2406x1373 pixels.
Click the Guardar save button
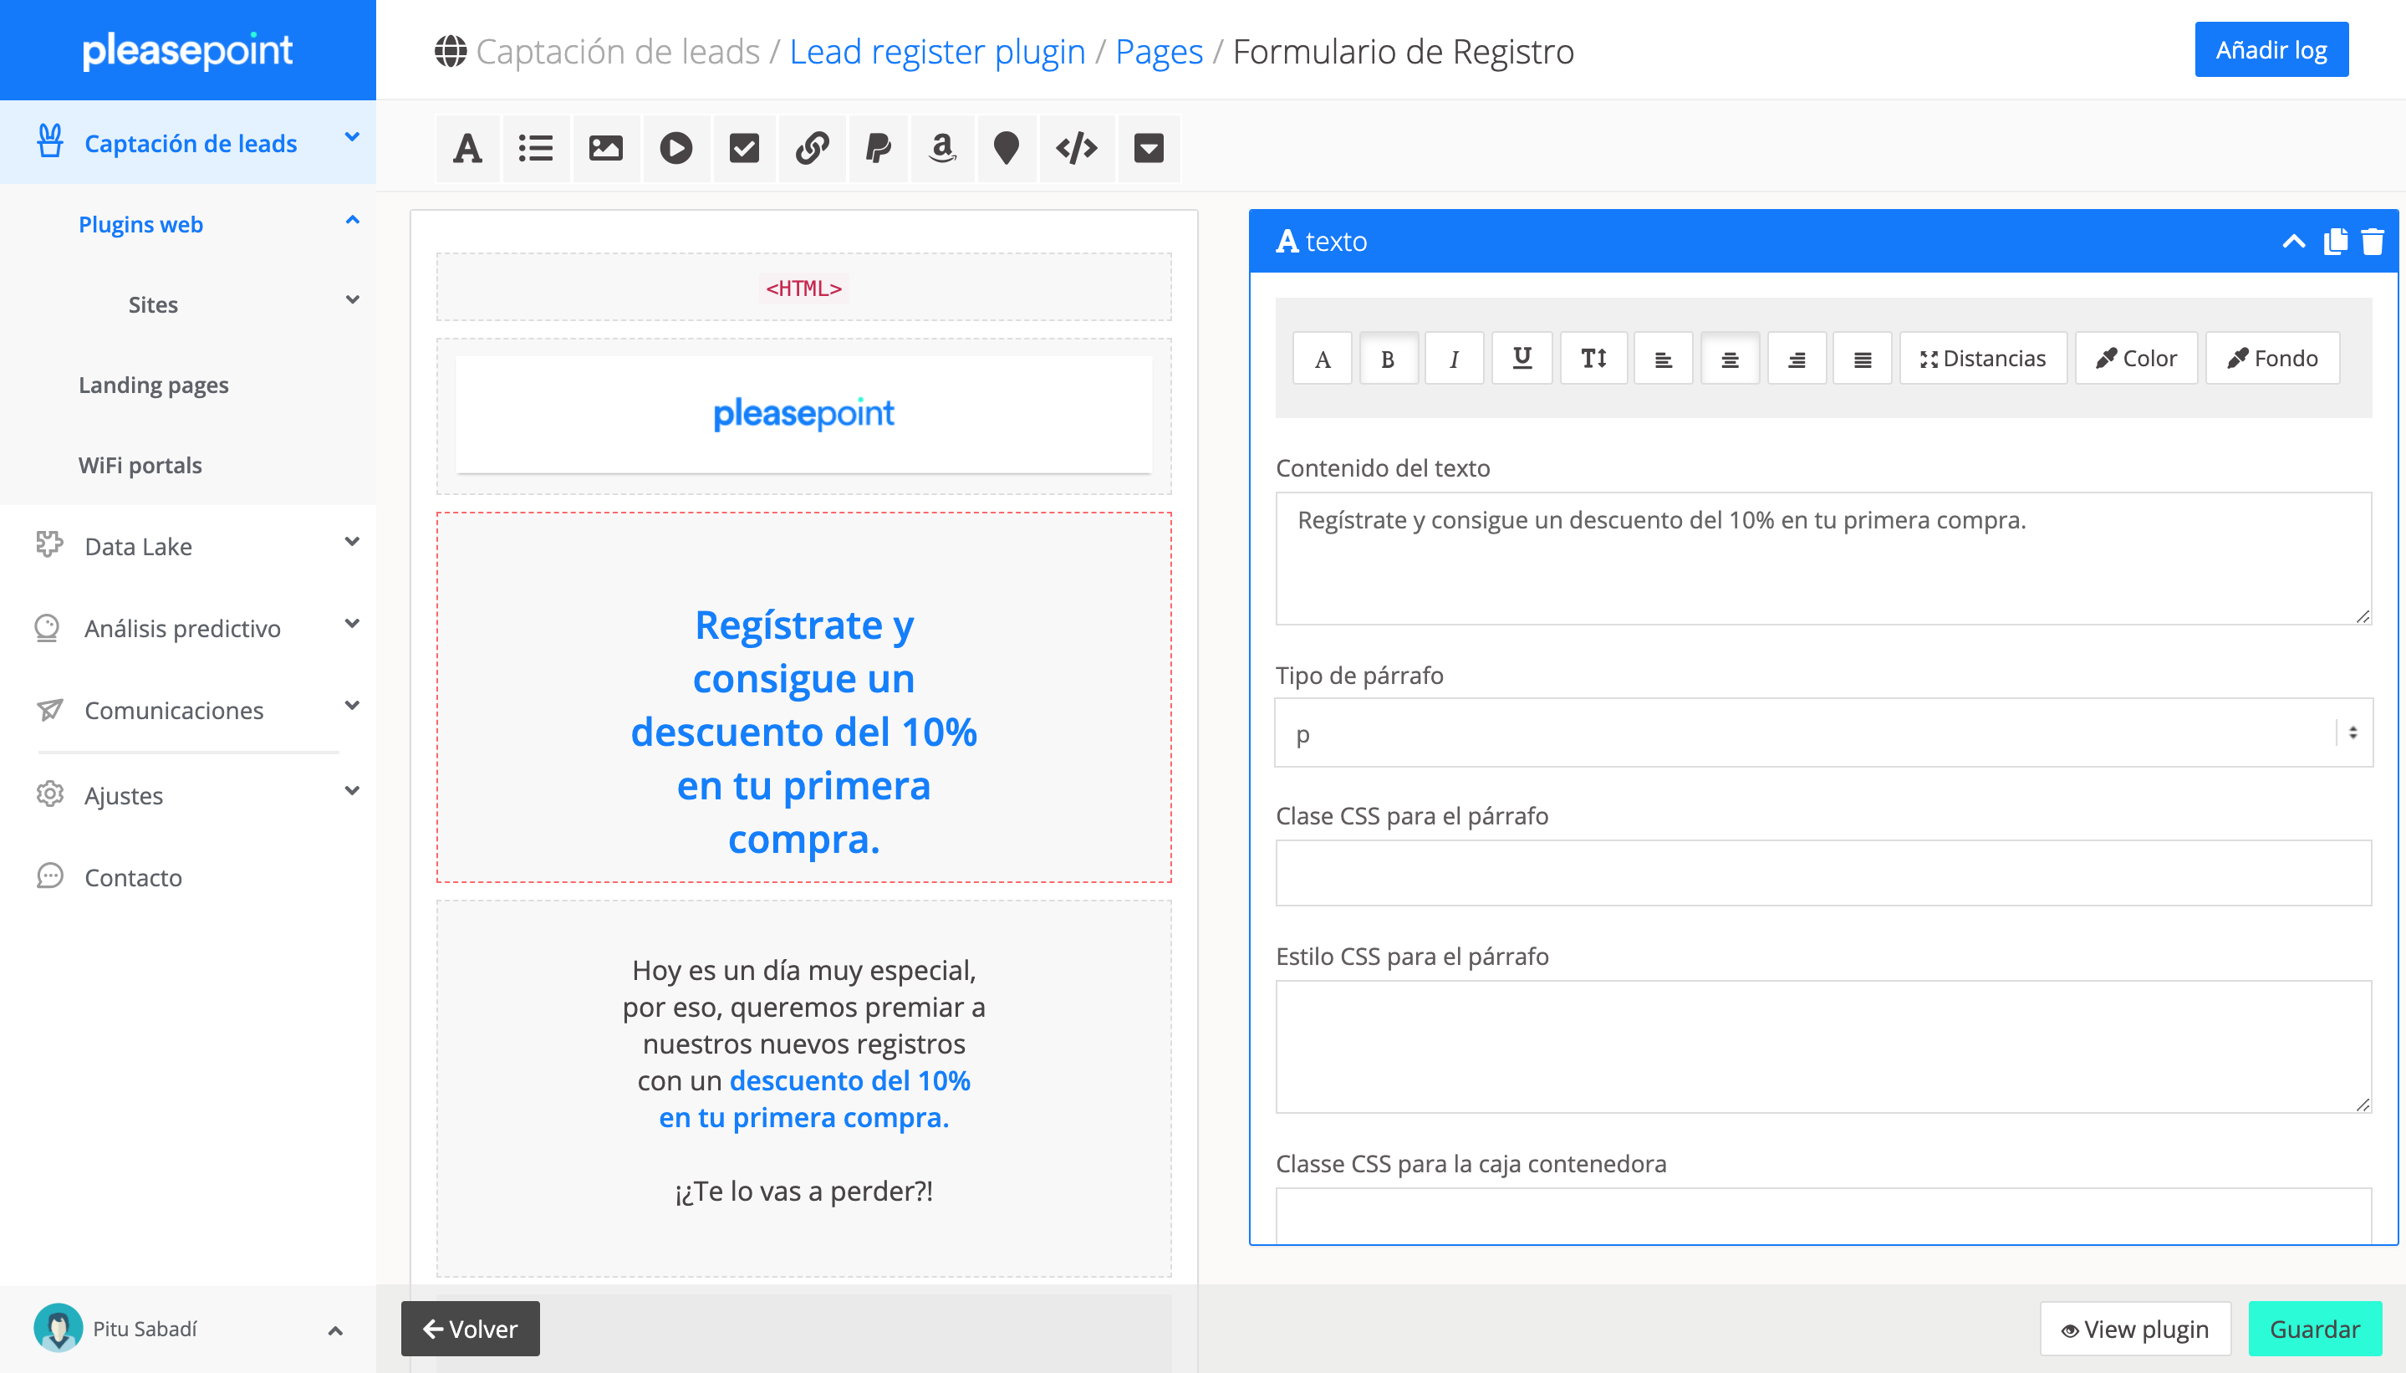point(2313,1328)
